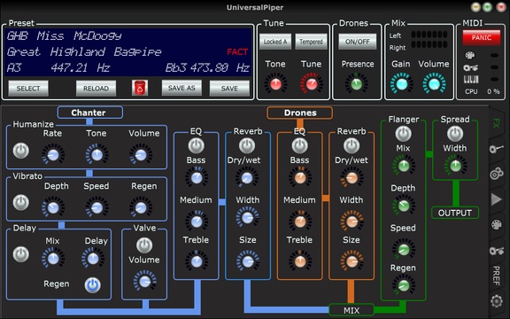This screenshot has width=510, height=319.
Task: Click the red trash delete preset icon
Action: pos(140,88)
